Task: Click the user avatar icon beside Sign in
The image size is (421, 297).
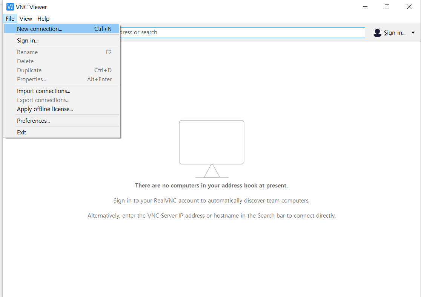Action: pyautogui.click(x=377, y=33)
